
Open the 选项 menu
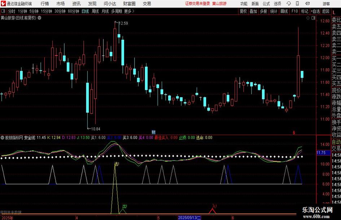pos(277,4)
